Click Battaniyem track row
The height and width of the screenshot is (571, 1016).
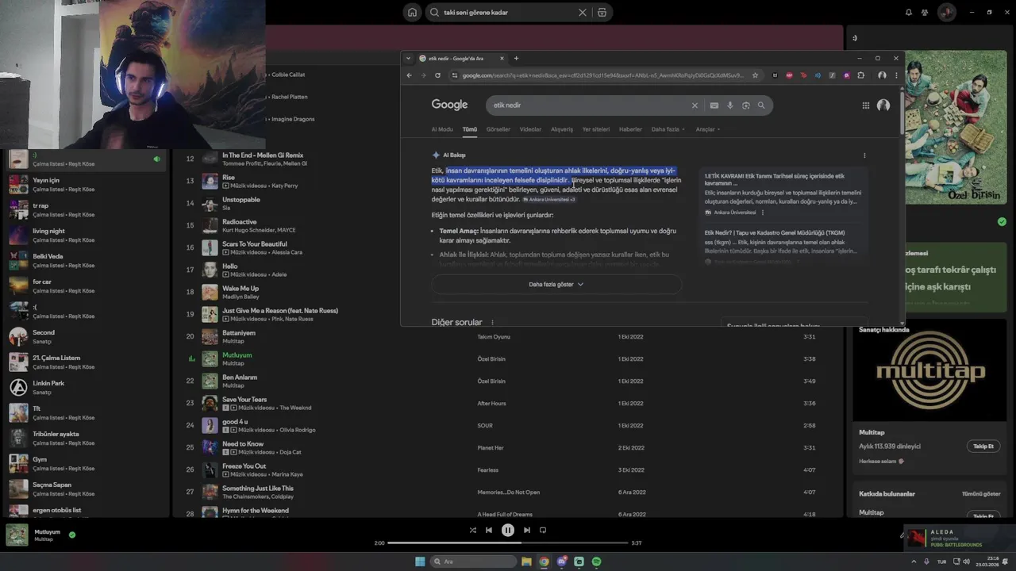click(508, 336)
